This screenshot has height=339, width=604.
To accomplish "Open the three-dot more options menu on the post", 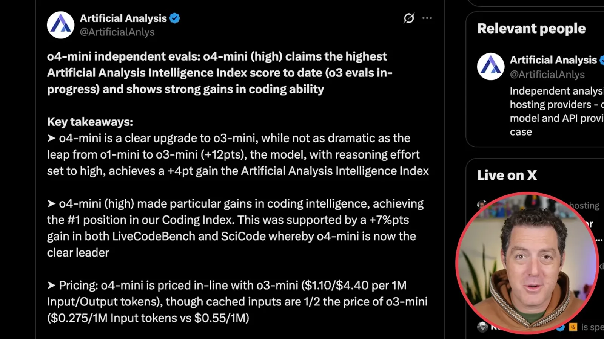I will click(427, 18).
